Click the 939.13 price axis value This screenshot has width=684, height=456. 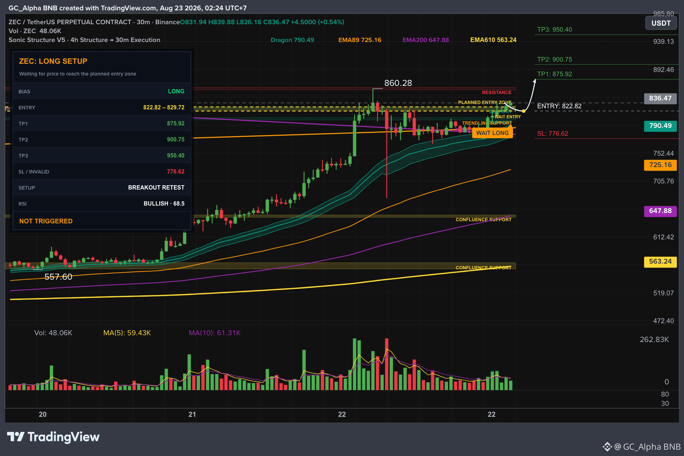click(x=663, y=42)
